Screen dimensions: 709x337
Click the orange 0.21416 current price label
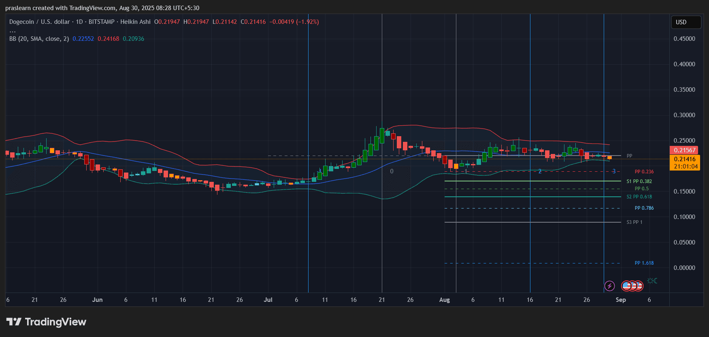pos(684,159)
